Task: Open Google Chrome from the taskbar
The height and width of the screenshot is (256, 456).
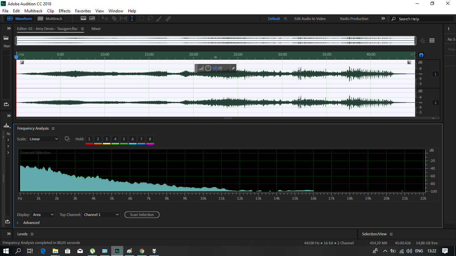Action: click(142, 251)
